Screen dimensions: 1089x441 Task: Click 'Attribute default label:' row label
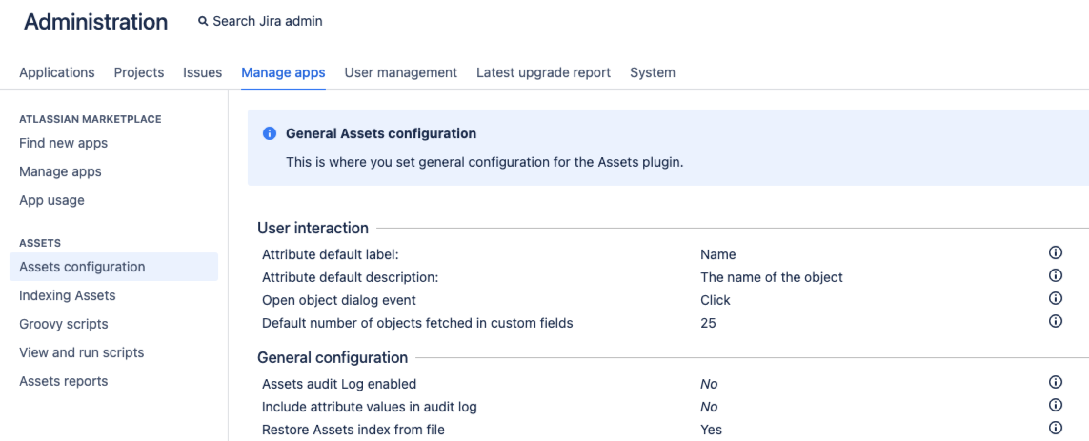[x=330, y=254]
